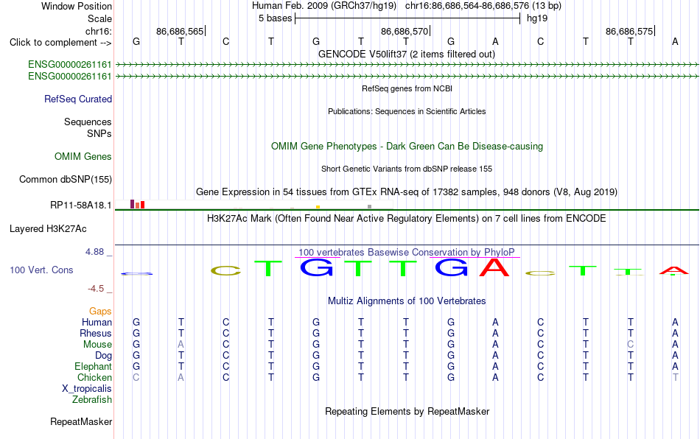Click the Gaps label in Multiz alignment

(x=100, y=311)
